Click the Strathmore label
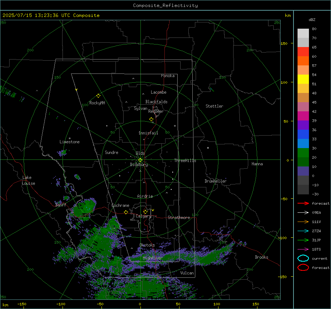 [x=179, y=218]
